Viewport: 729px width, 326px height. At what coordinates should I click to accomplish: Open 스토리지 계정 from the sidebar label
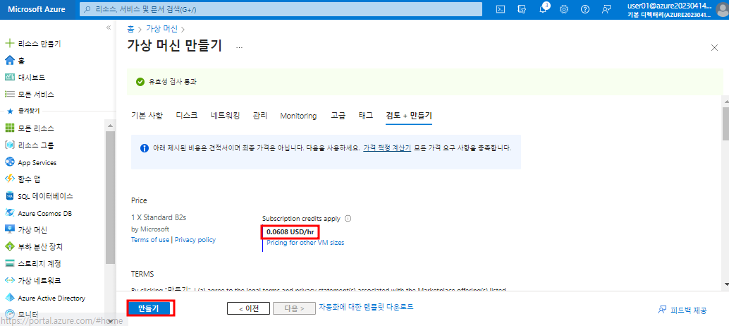39,264
